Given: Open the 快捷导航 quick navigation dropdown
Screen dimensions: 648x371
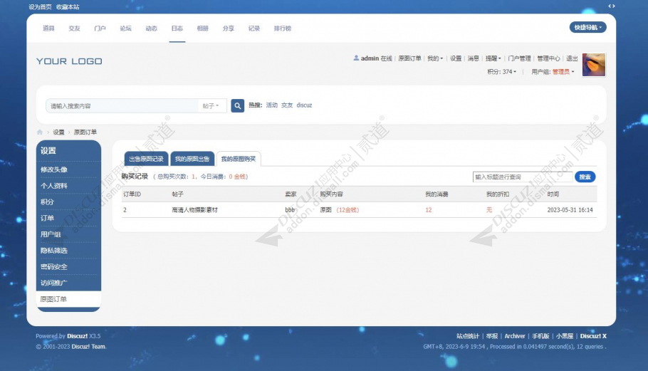Looking at the screenshot, I should pyautogui.click(x=587, y=27).
